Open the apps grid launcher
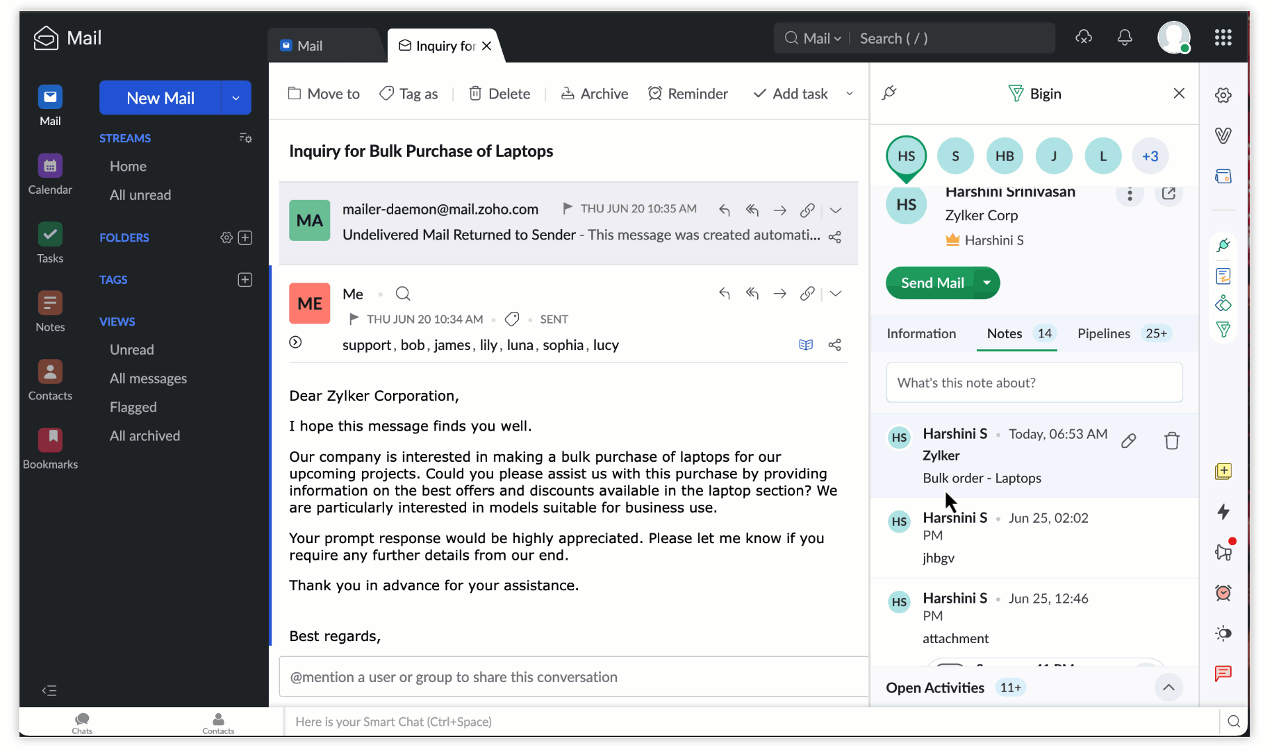1272x750 pixels. pyautogui.click(x=1223, y=37)
